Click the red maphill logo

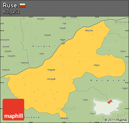[x=14, y=109]
